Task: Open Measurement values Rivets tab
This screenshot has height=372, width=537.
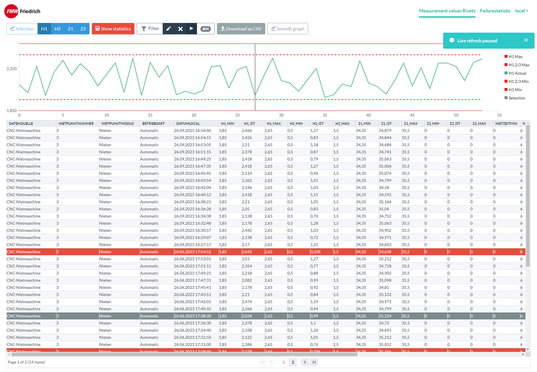Action: pos(447,11)
